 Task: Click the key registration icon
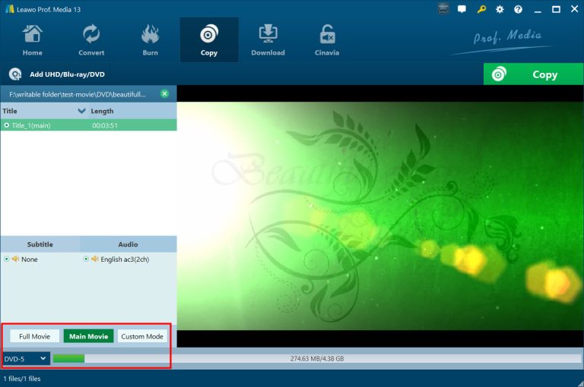coord(481,10)
